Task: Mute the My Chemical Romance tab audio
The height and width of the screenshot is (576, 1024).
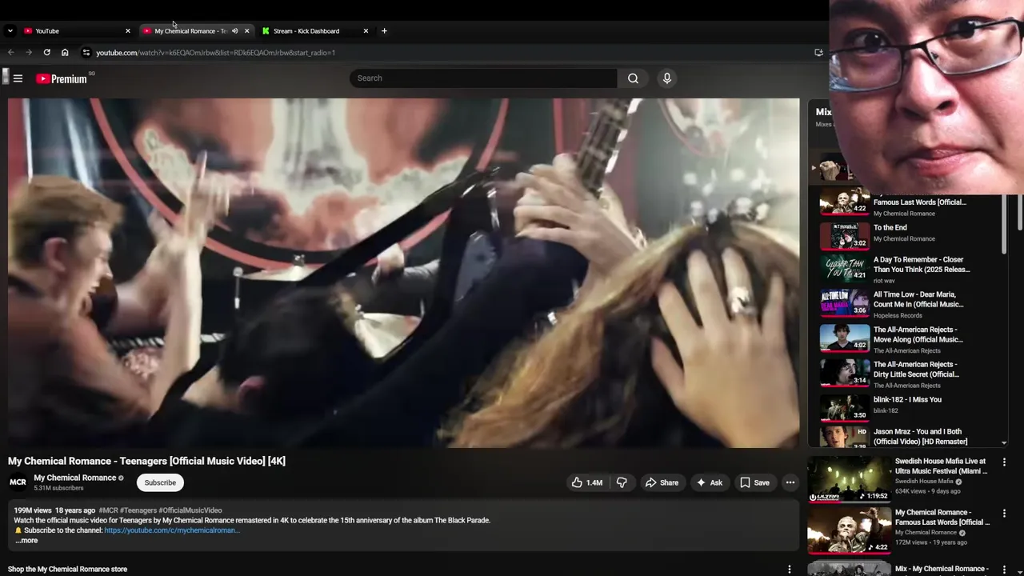Action: point(234,31)
